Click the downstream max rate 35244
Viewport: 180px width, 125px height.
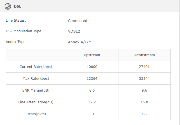(144, 79)
